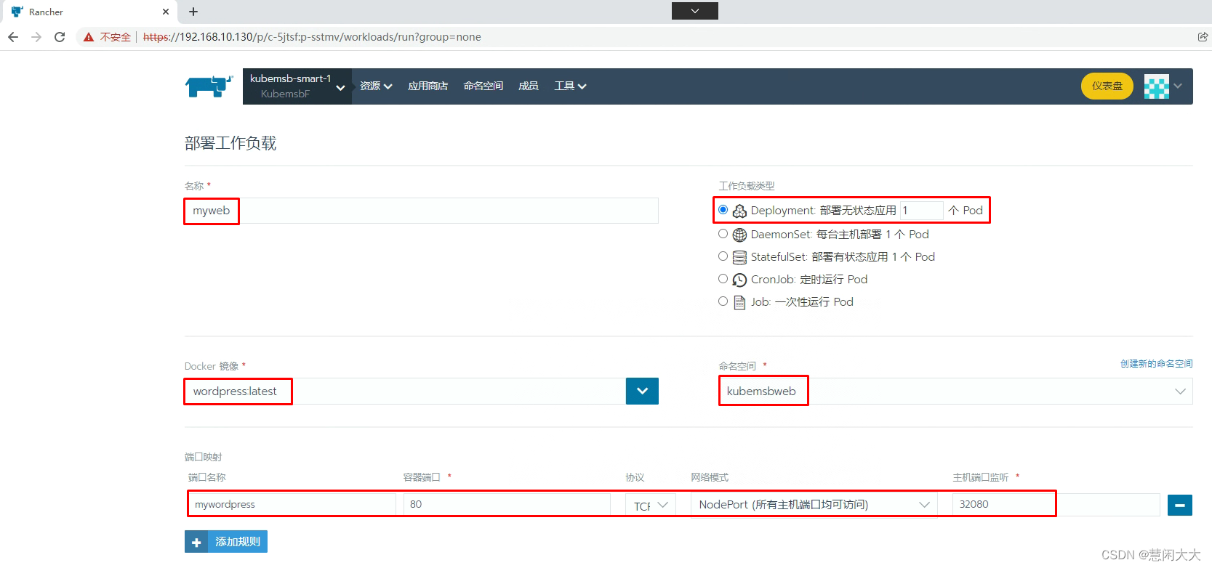Open the user avatar menu
The image size is (1212, 568).
coord(1163,86)
